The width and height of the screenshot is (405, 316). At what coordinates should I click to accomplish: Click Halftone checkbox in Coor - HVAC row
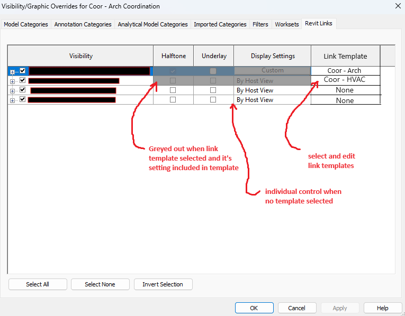(173, 81)
